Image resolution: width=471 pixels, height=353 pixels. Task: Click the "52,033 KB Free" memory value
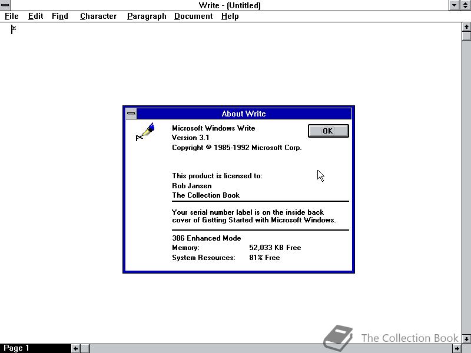[x=275, y=248]
